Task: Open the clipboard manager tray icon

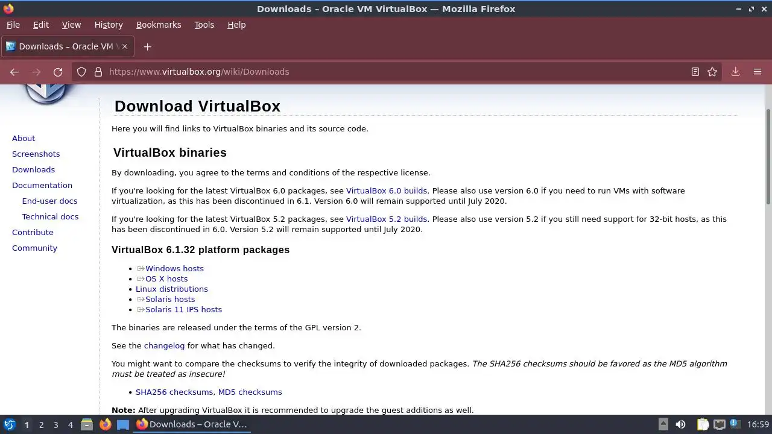Action: pos(703,424)
